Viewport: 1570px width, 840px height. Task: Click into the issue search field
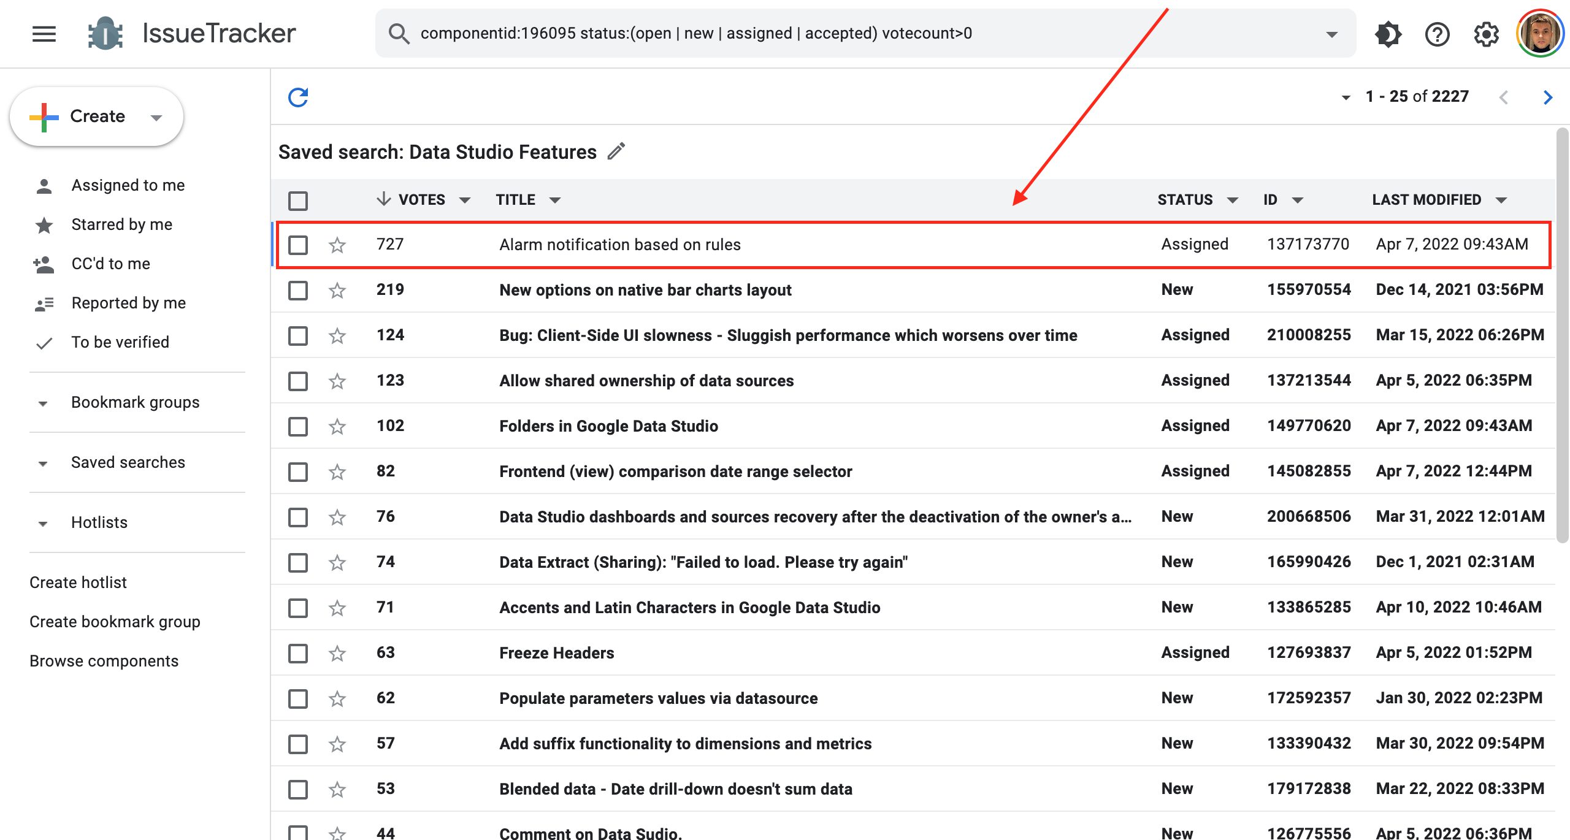[859, 33]
